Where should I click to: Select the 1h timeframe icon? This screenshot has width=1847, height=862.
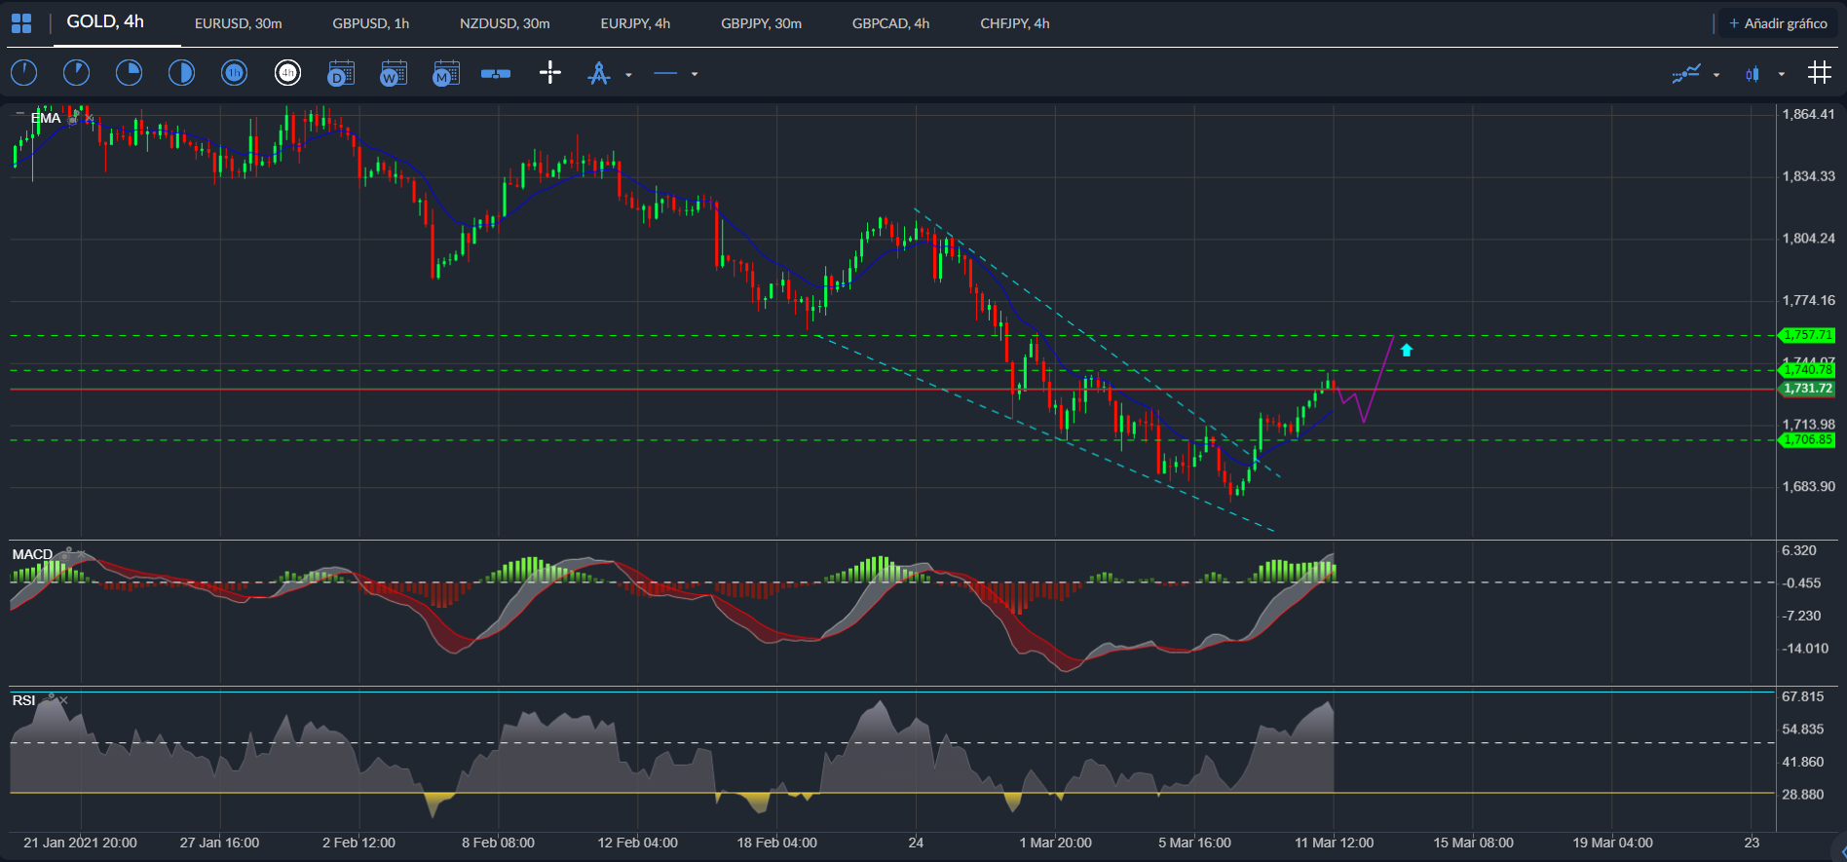(x=234, y=73)
